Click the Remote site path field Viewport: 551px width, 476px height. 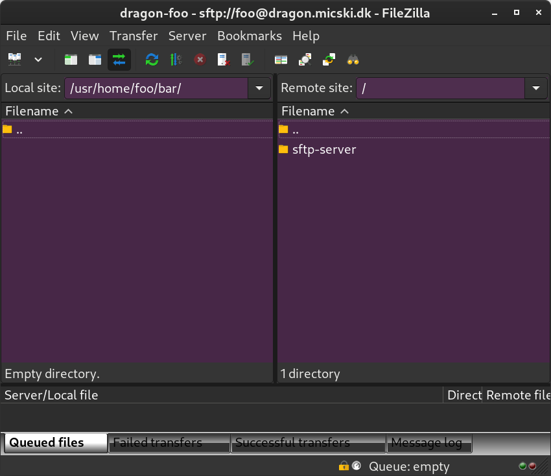click(440, 88)
